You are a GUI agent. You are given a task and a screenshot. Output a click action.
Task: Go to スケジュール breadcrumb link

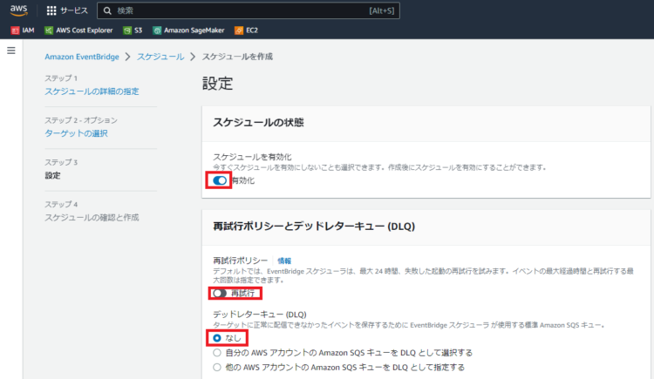coord(160,57)
